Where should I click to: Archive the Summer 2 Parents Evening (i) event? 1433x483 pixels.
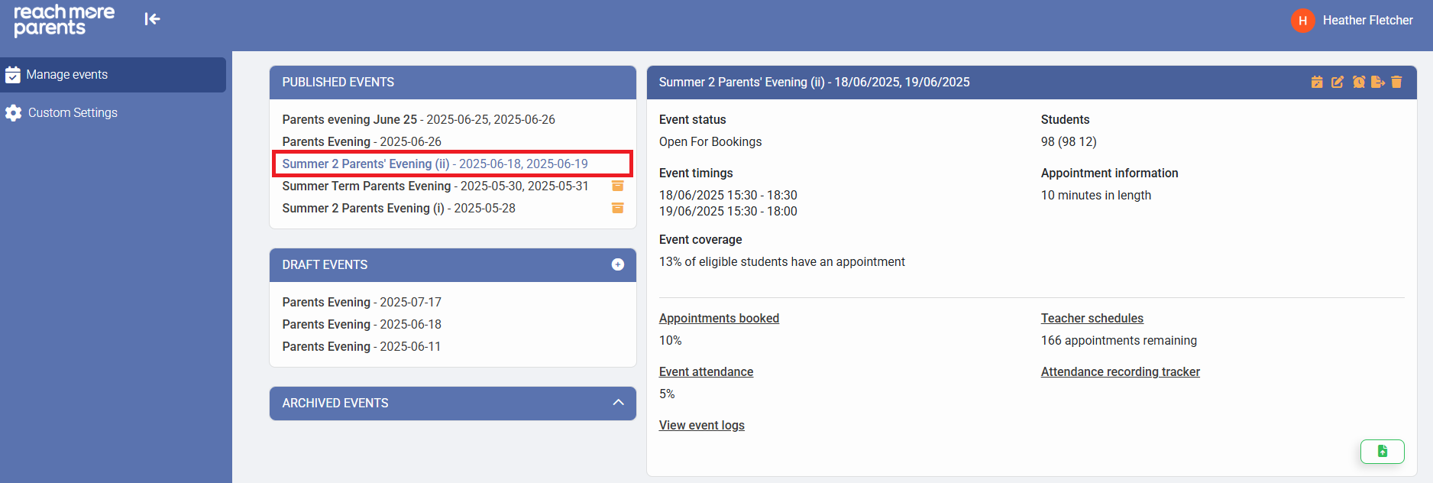618,208
